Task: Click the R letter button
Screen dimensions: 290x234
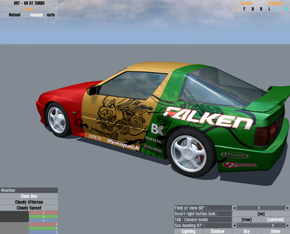Action: (261, 9)
